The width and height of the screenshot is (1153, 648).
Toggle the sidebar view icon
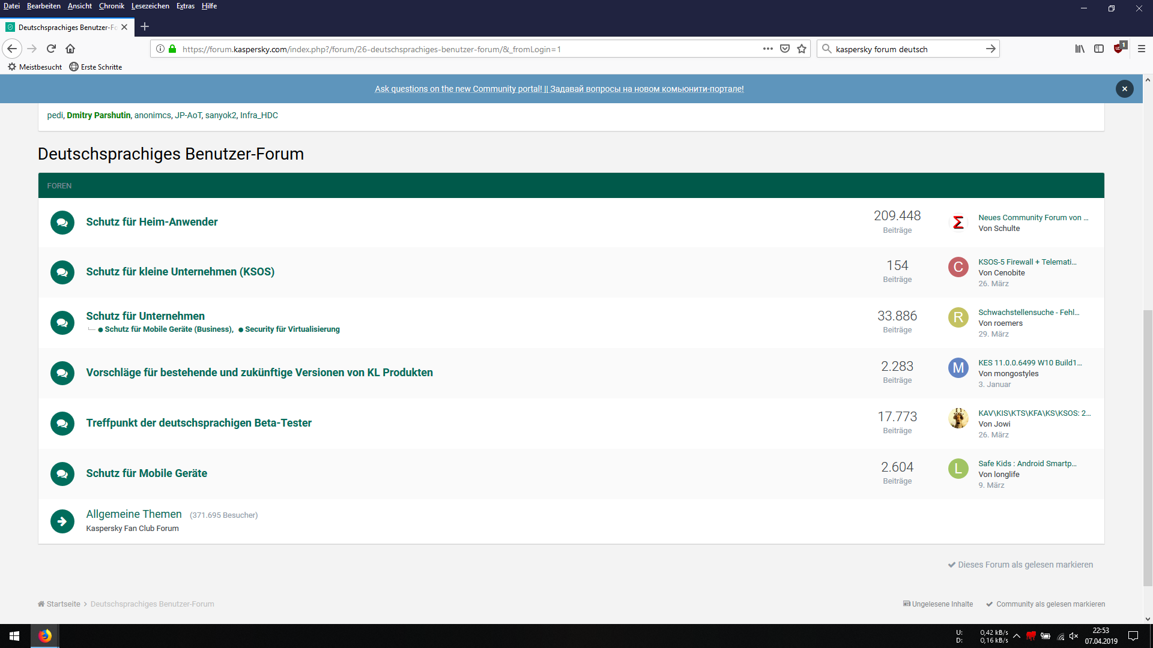pos(1099,49)
